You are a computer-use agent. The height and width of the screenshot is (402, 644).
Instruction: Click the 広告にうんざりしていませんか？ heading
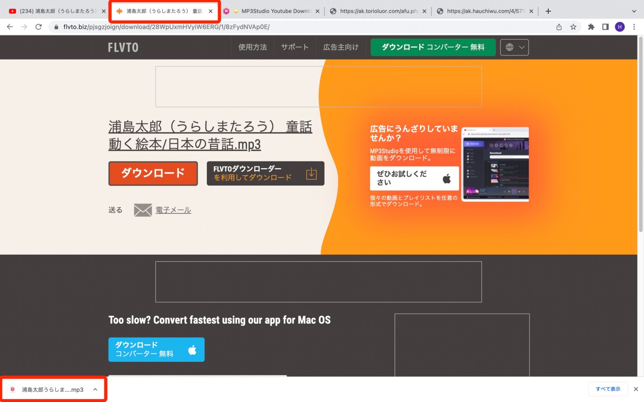pos(414,133)
